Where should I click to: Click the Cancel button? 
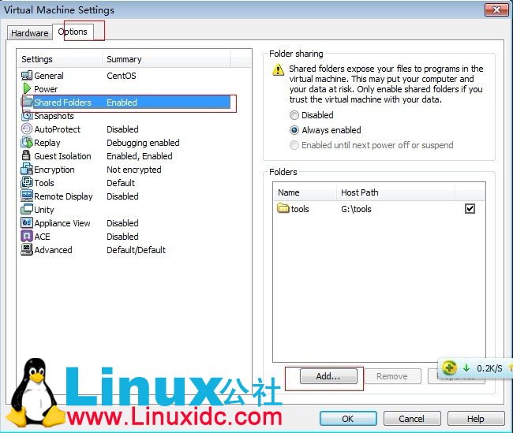[x=412, y=419]
